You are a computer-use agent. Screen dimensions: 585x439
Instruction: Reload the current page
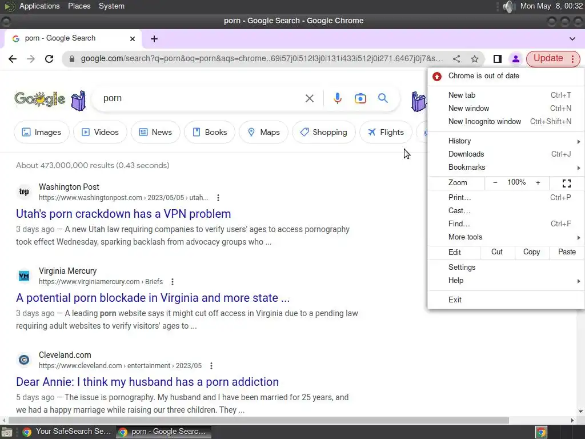[49, 59]
